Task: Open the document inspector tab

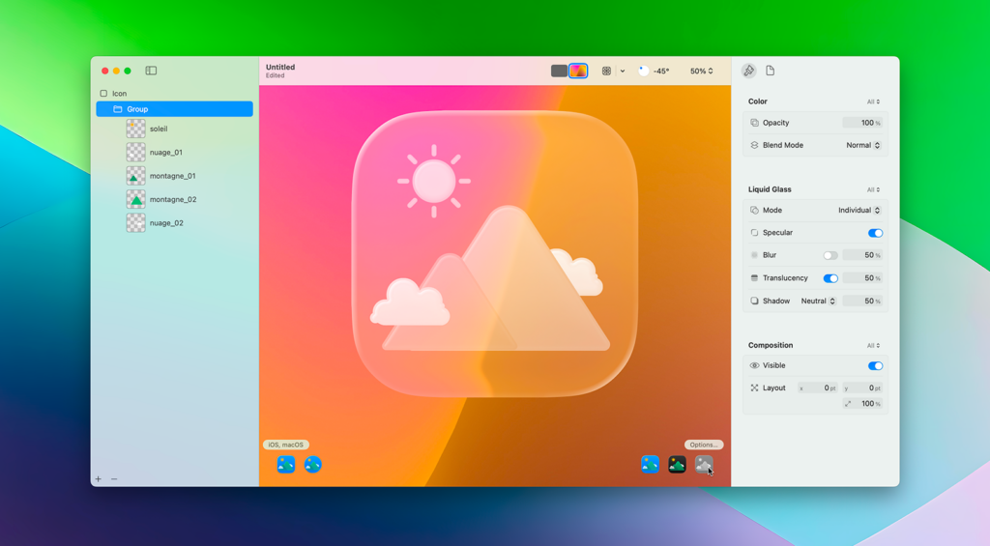Action: 771,71
